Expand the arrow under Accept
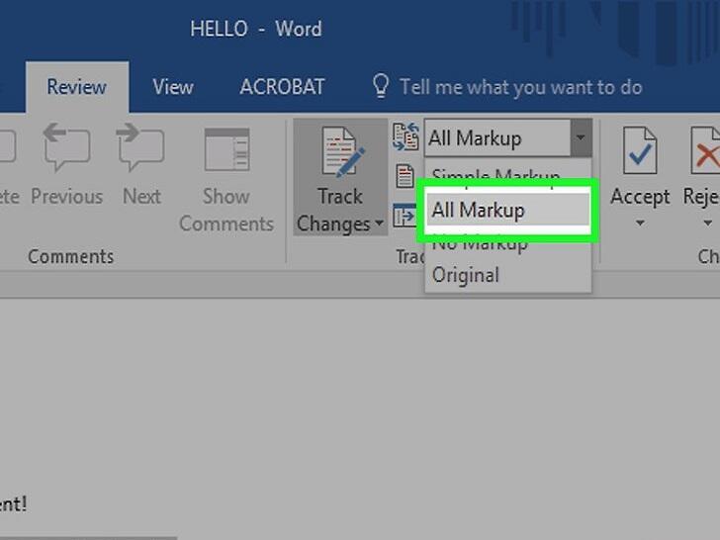 coord(640,224)
